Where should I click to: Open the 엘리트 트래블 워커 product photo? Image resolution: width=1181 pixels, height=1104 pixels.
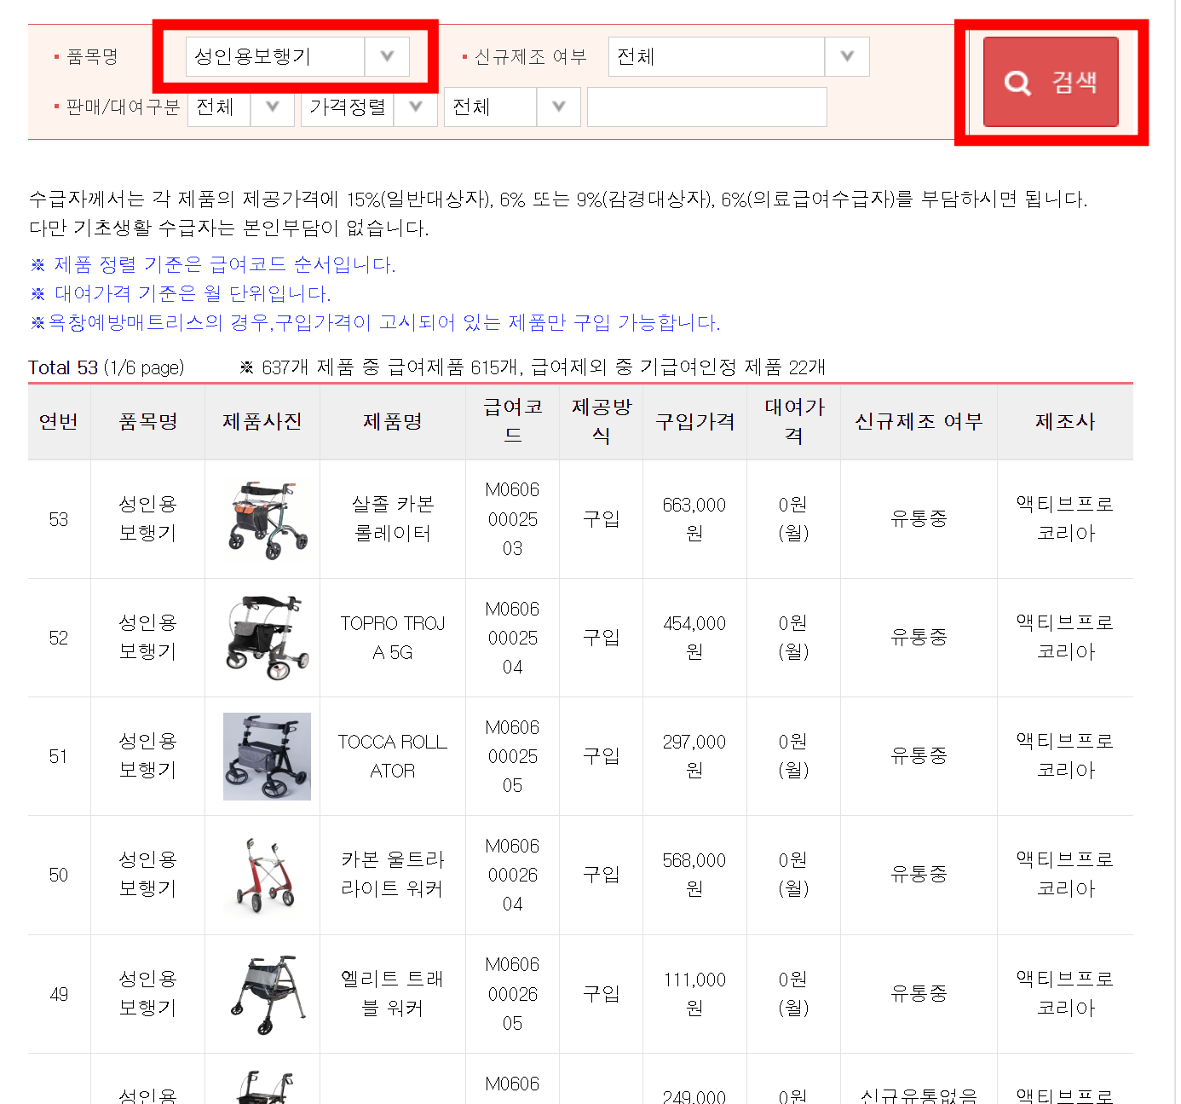point(268,994)
